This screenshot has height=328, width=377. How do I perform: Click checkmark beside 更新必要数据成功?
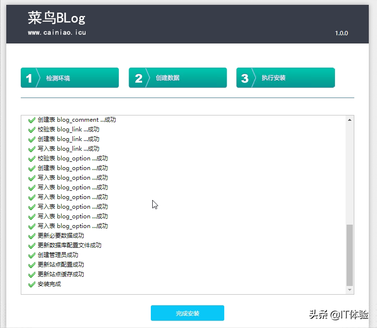32,236
